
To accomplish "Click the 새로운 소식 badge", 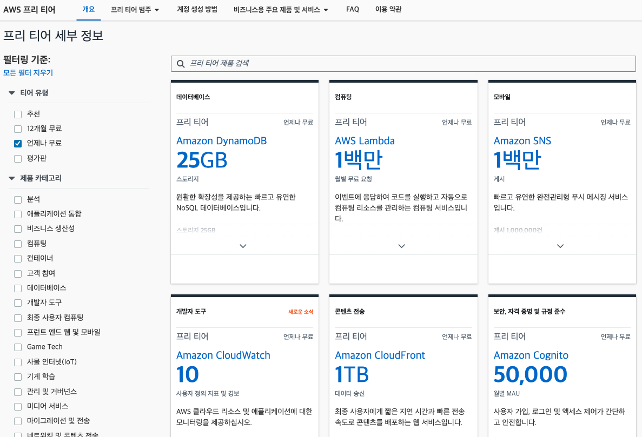I will [301, 312].
